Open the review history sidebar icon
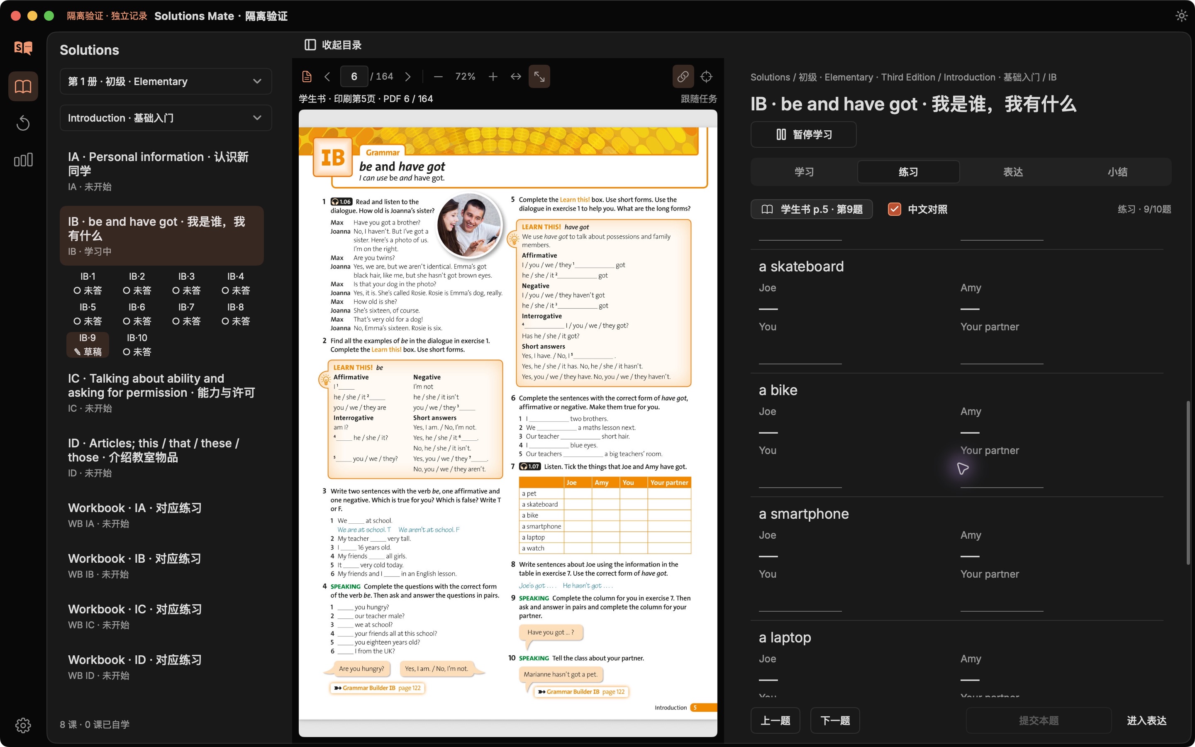Viewport: 1195px width, 747px height. pyautogui.click(x=23, y=123)
